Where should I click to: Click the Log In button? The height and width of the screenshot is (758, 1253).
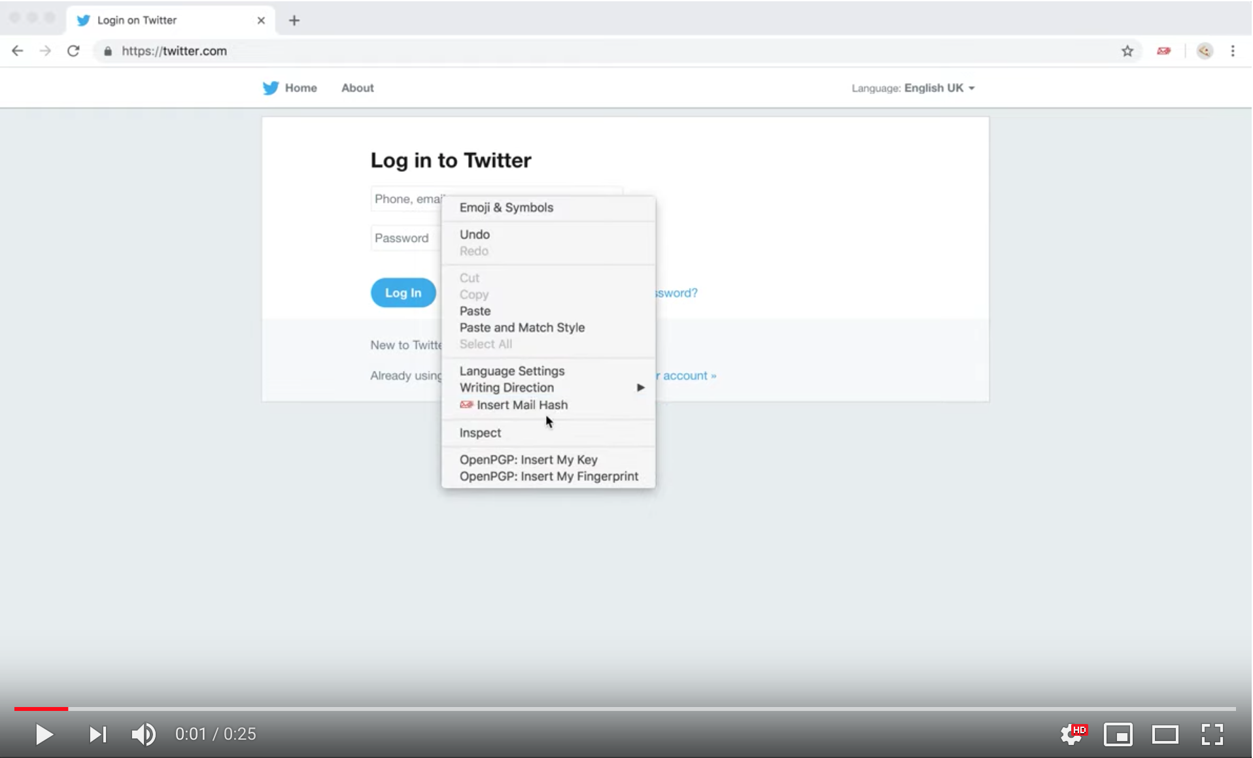click(x=403, y=293)
